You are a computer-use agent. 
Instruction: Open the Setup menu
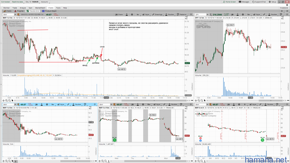coord(272,2)
